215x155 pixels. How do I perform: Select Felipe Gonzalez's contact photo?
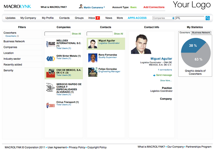click(93, 72)
